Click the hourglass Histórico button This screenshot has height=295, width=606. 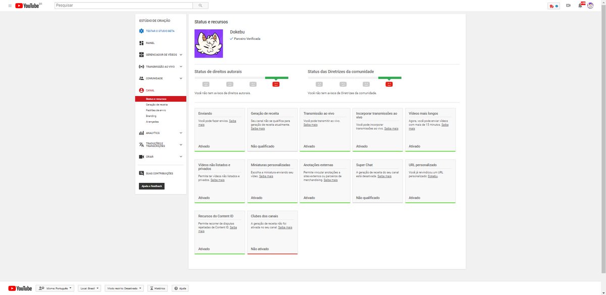click(158, 288)
